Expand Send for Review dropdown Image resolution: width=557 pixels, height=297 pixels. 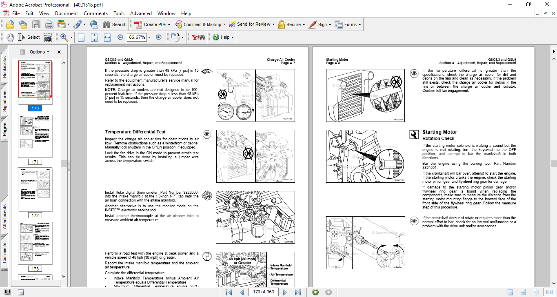pos(273,24)
